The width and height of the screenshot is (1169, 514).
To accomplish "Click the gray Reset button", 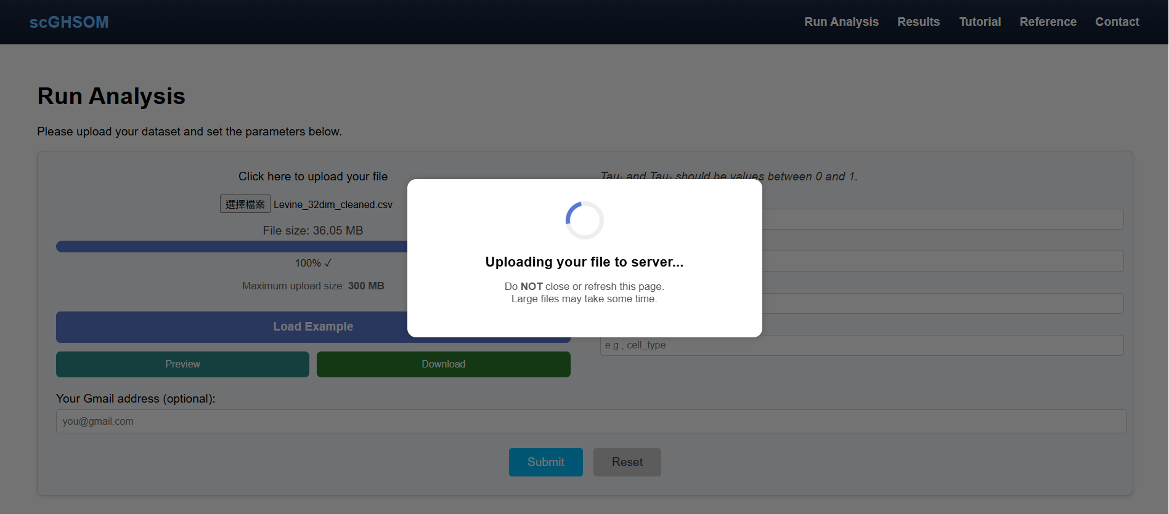I will (627, 462).
